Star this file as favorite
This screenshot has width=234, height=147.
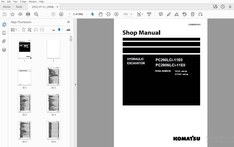click(12, 14)
